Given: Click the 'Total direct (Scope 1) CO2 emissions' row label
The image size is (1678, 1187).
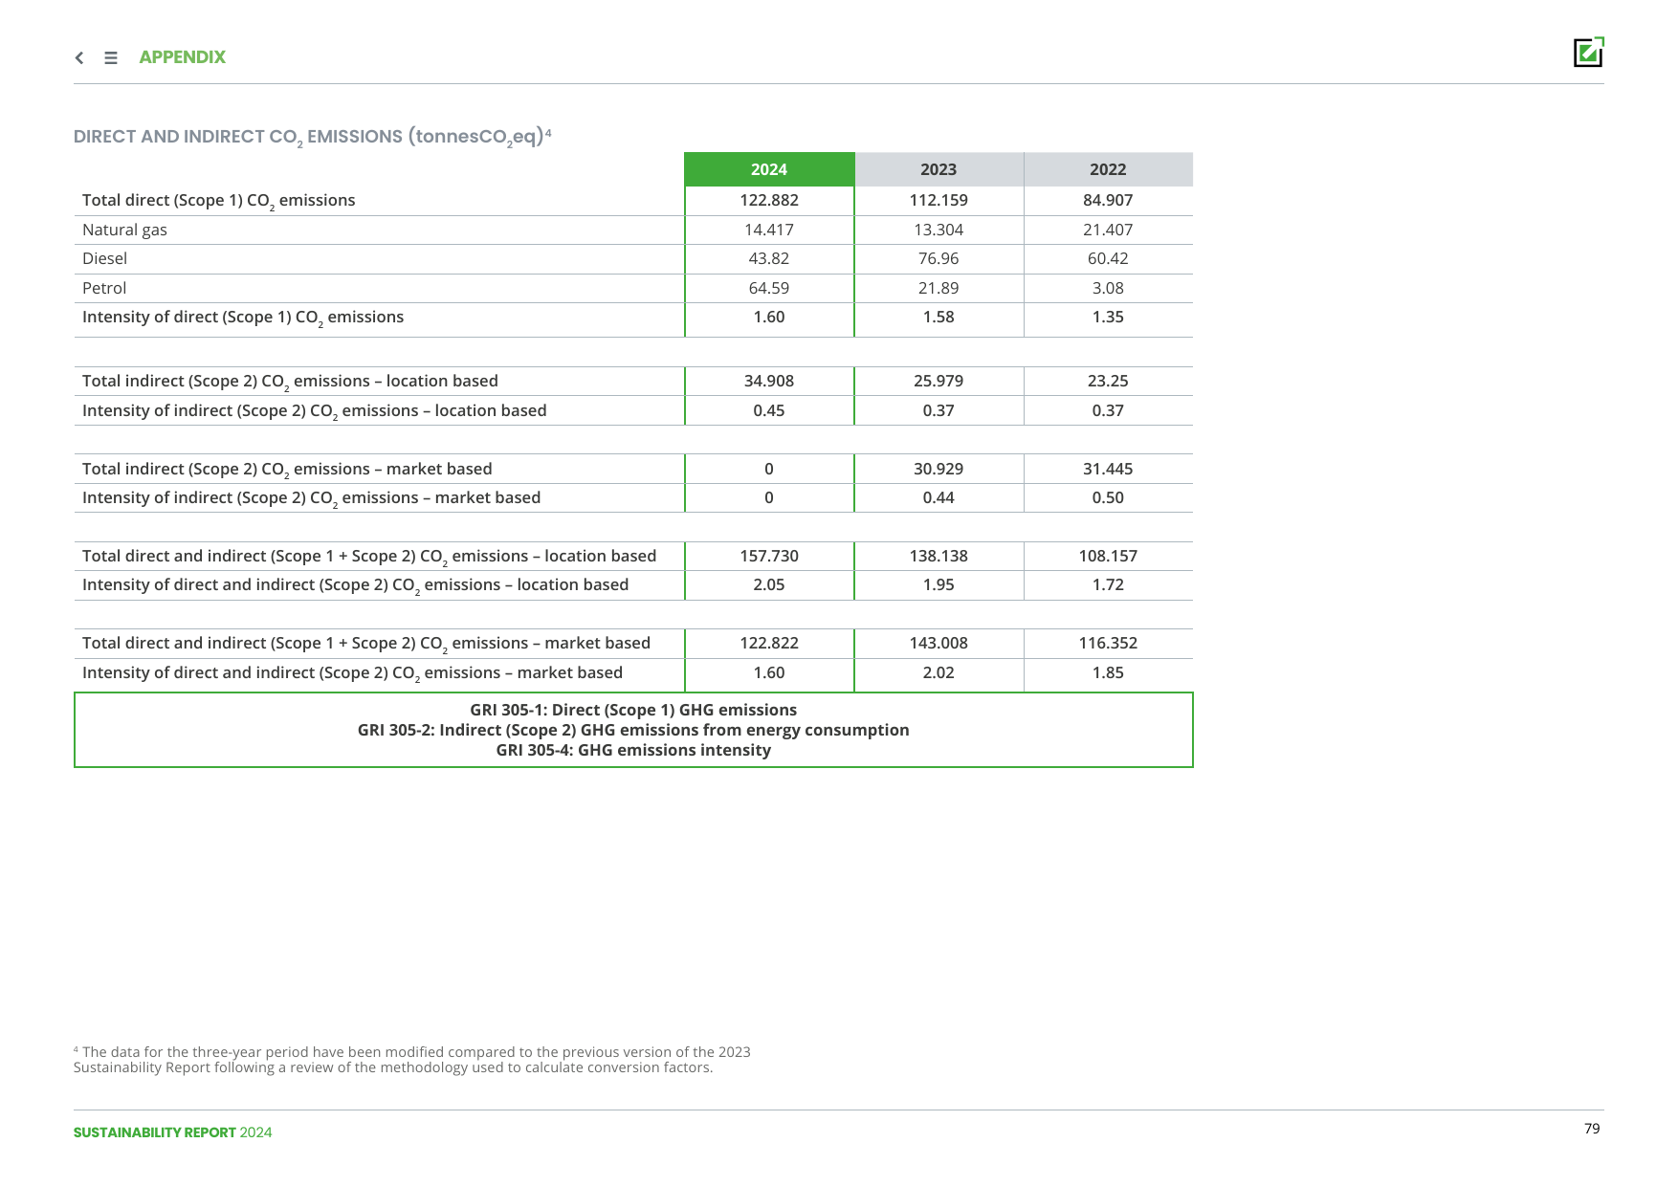Looking at the screenshot, I should coord(219,201).
